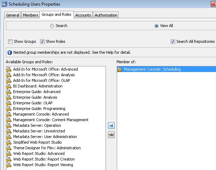Enable the Show Groups checkbox
Viewport: 216px width, 170px height.
10,41
